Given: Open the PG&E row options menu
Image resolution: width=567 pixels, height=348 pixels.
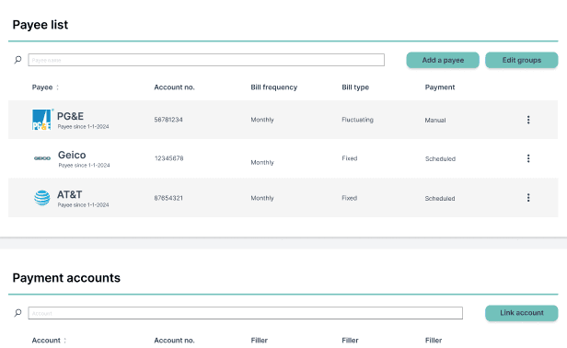Looking at the screenshot, I should [x=528, y=120].
